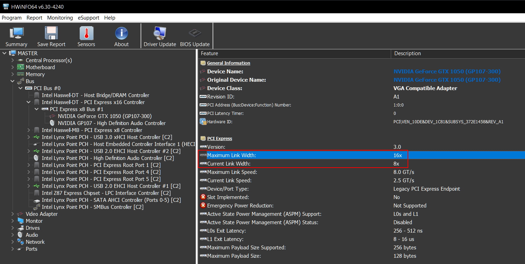This screenshot has width=525, height=264.
Task: Click the Monitor tree icon
Action: point(21,221)
